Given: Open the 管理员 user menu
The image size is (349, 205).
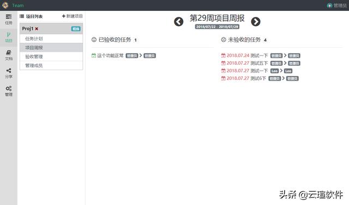Looking at the screenshot, I should 337,5.
